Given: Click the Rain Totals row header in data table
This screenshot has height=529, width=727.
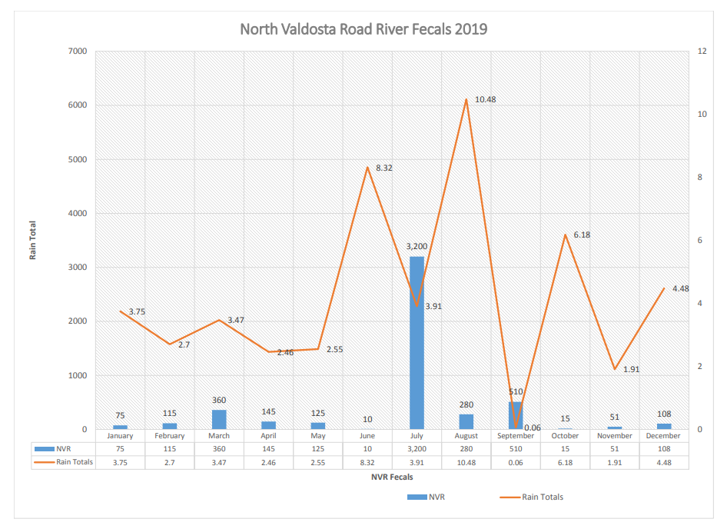Looking at the screenshot, I should (x=62, y=462).
